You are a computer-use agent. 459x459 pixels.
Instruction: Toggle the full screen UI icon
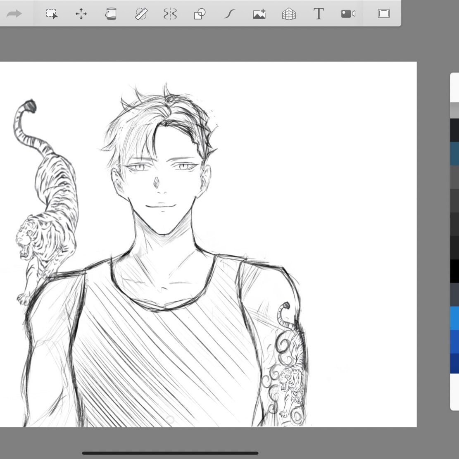tap(384, 14)
